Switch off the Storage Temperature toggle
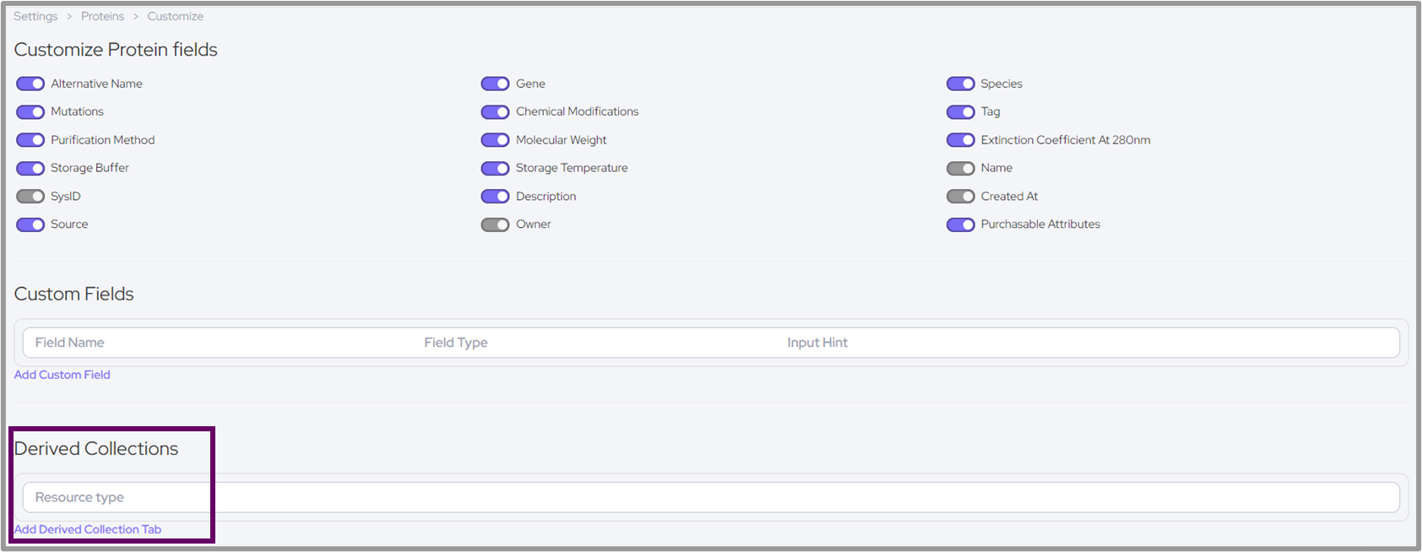Viewport: 1422px width, 552px height. (x=495, y=168)
